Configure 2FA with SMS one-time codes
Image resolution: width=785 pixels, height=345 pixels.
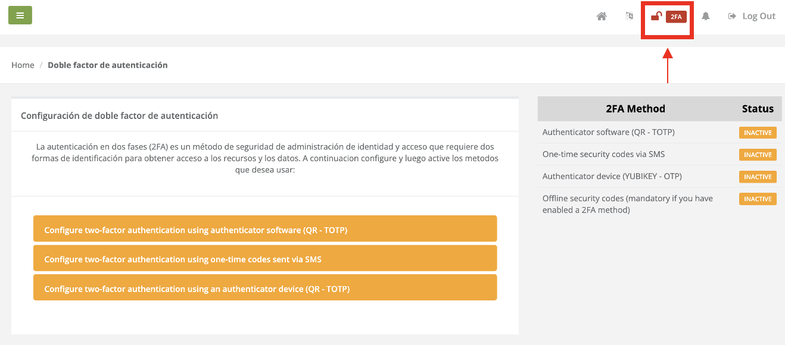(265, 259)
